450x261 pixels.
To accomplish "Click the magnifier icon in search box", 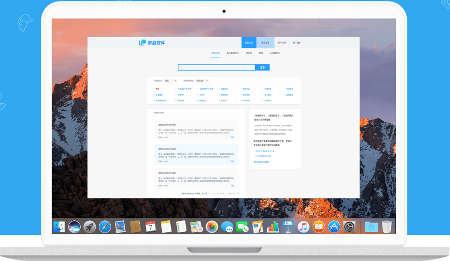I will [x=181, y=68].
